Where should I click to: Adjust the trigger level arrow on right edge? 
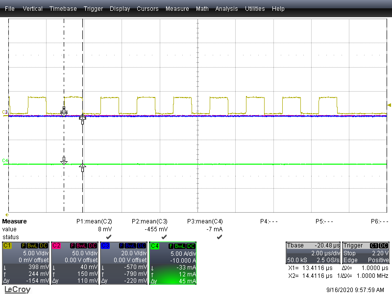tap(388, 104)
